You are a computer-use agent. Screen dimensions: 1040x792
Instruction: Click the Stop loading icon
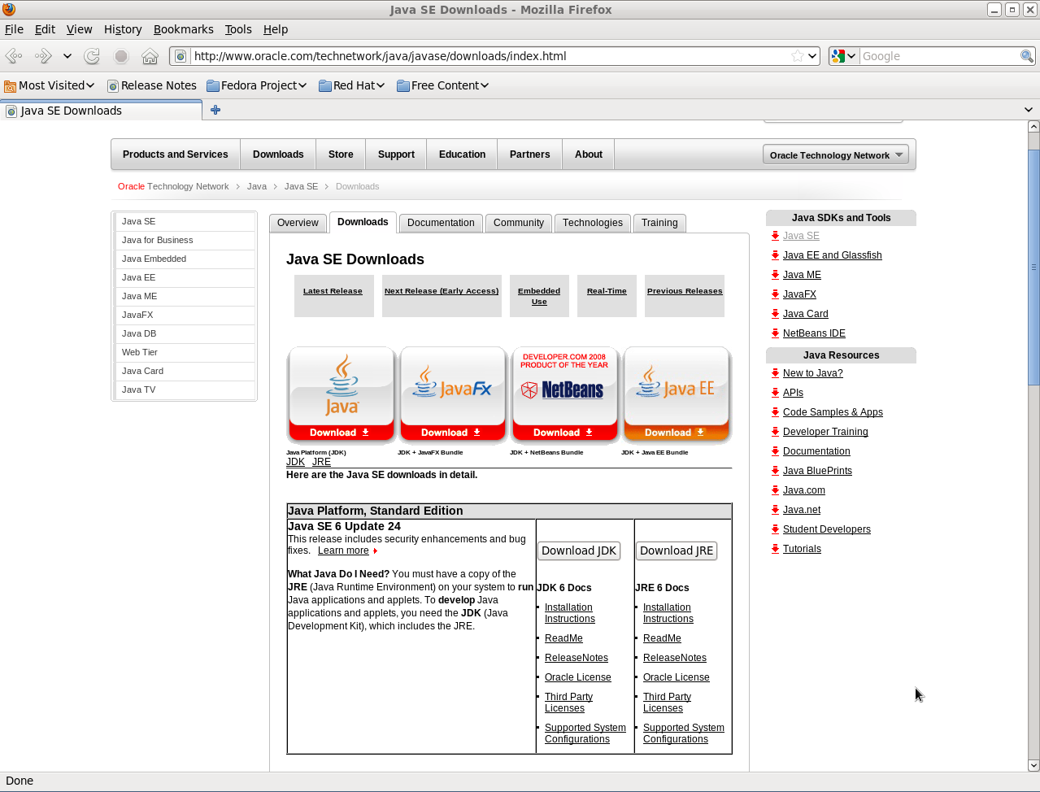click(x=121, y=56)
